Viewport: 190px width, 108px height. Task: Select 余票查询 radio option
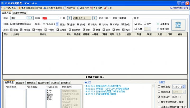coord(158,24)
